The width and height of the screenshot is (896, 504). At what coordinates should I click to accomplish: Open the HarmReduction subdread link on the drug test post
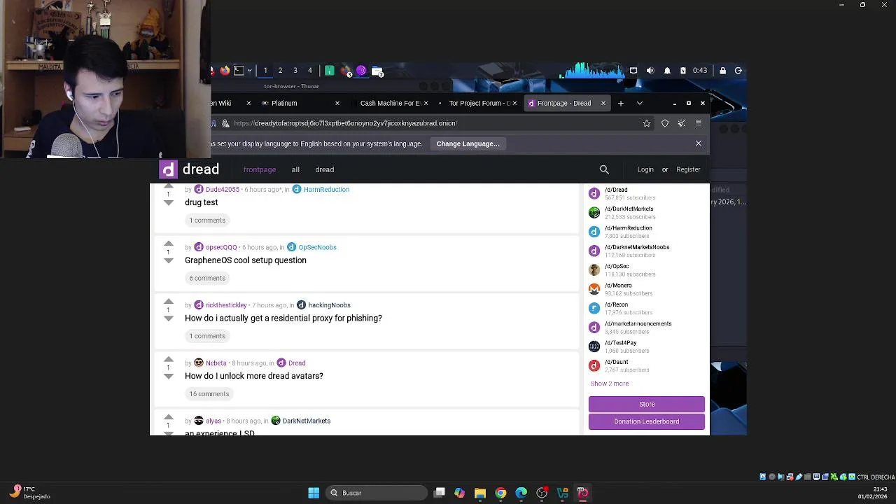(x=326, y=190)
